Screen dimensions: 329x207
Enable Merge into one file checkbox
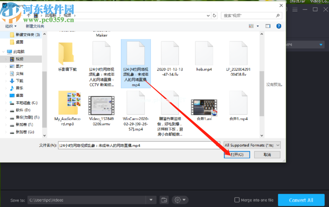point(237,200)
